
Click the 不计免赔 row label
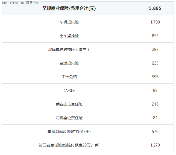(x=69, y=77)
